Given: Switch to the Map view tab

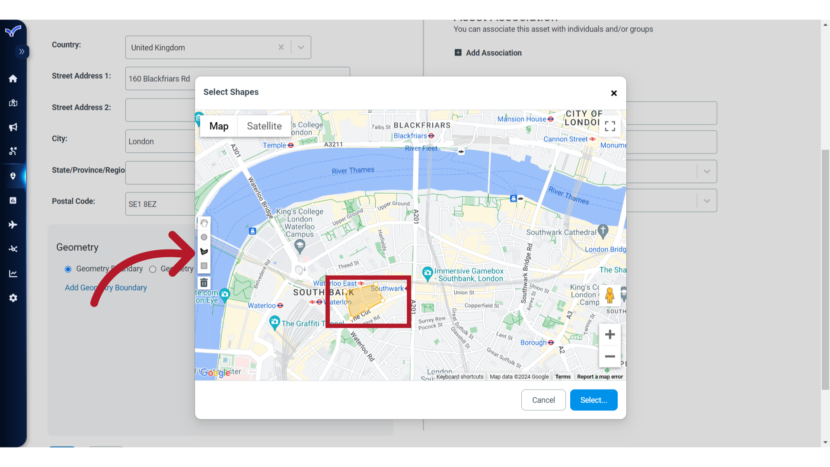Looking at the screenshot, I should point(218,126).
